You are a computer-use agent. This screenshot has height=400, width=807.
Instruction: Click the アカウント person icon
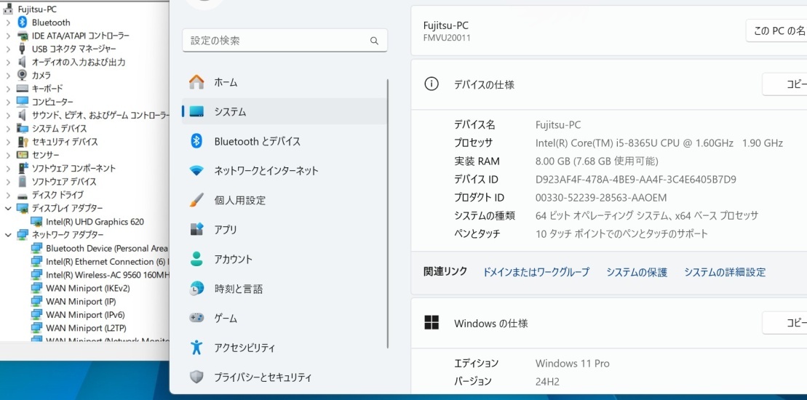[196, 259]
